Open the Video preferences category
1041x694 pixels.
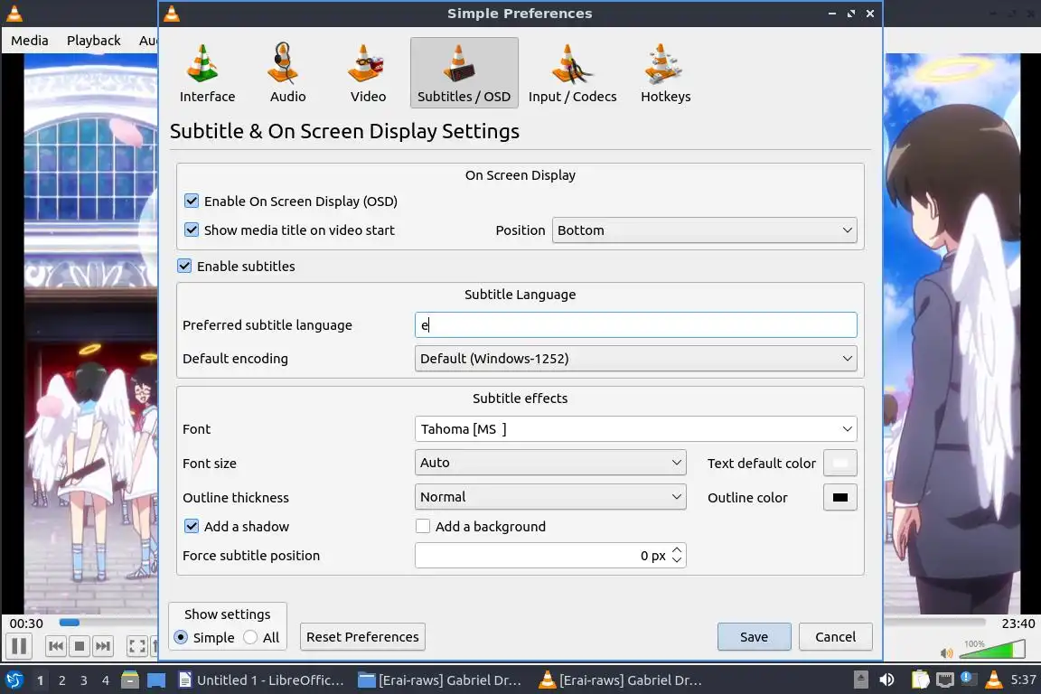tap(368, 73)
